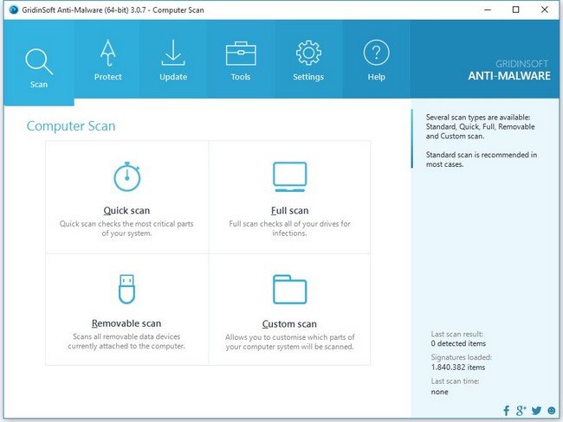Switch to the Settings tab label
This screenshot has width=563, height=422.
308,77
